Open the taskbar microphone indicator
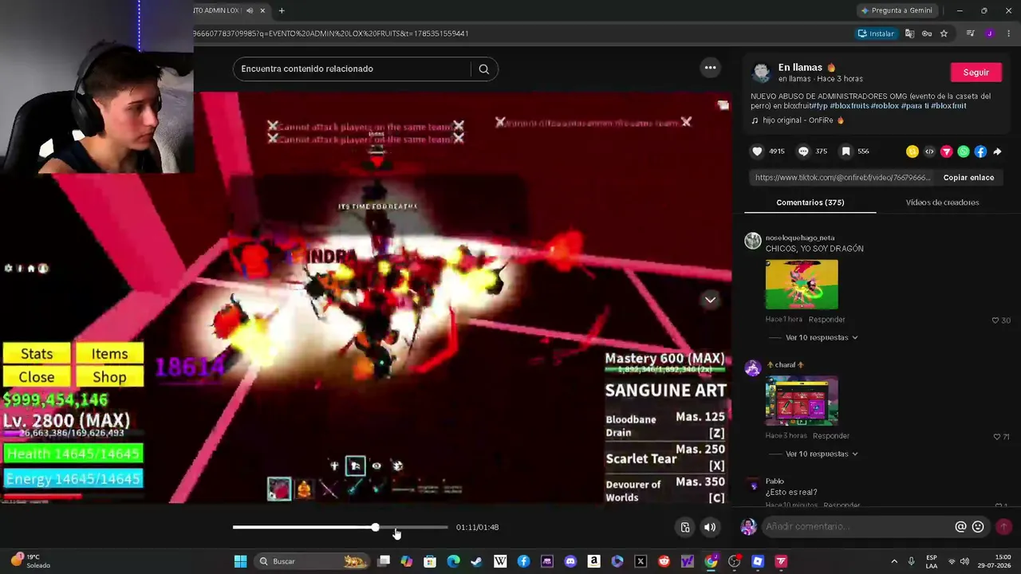The width and height of the screenshot is (1021, 574). coord(911,561)
